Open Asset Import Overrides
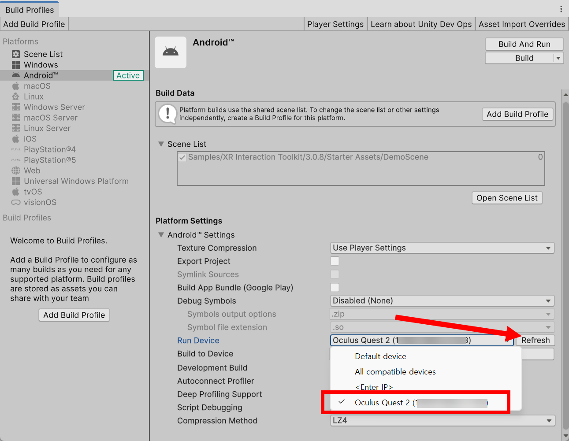Image resolution: width=569 pixels, height=441 pixels. pyautogui.click(x=522, y=24)
